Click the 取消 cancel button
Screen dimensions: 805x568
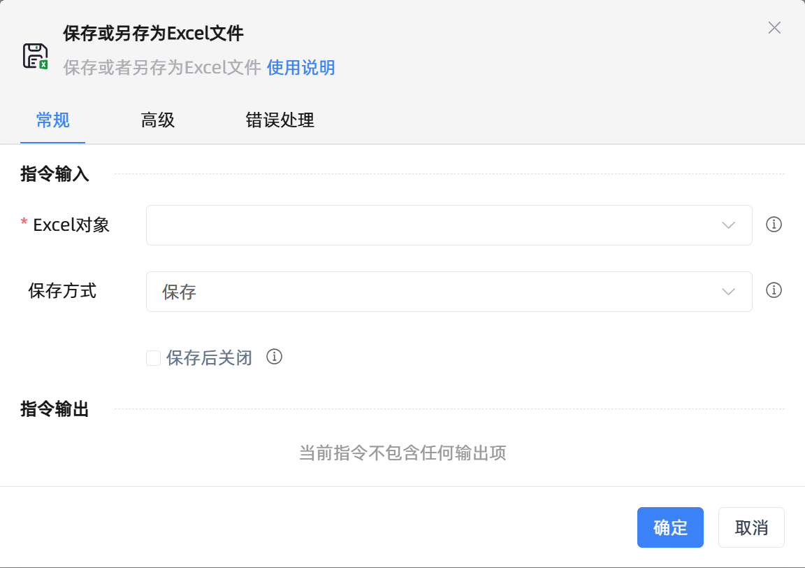751,527
